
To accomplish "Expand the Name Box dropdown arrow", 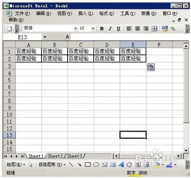I will [45, 37].
